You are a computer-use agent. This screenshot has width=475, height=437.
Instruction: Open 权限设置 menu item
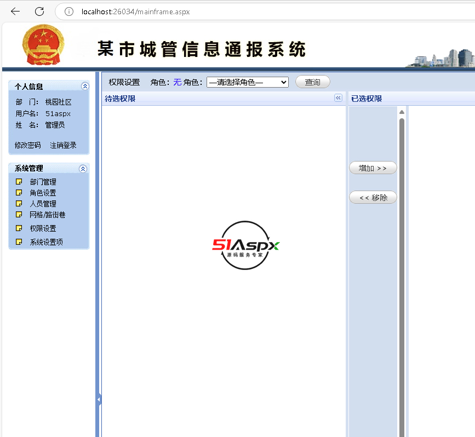(43, 228)
